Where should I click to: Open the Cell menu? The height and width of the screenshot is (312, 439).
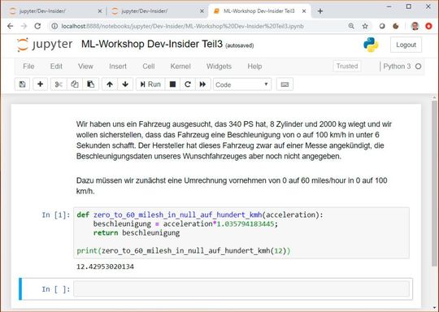click(149, 67)
